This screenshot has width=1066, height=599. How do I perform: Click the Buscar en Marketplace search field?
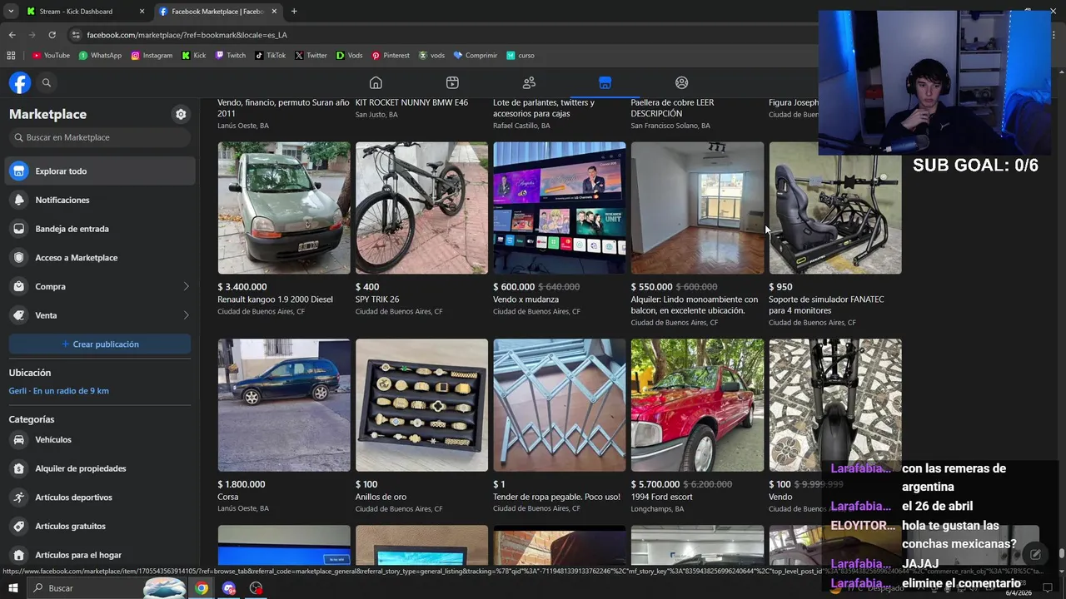coord(100,137)
